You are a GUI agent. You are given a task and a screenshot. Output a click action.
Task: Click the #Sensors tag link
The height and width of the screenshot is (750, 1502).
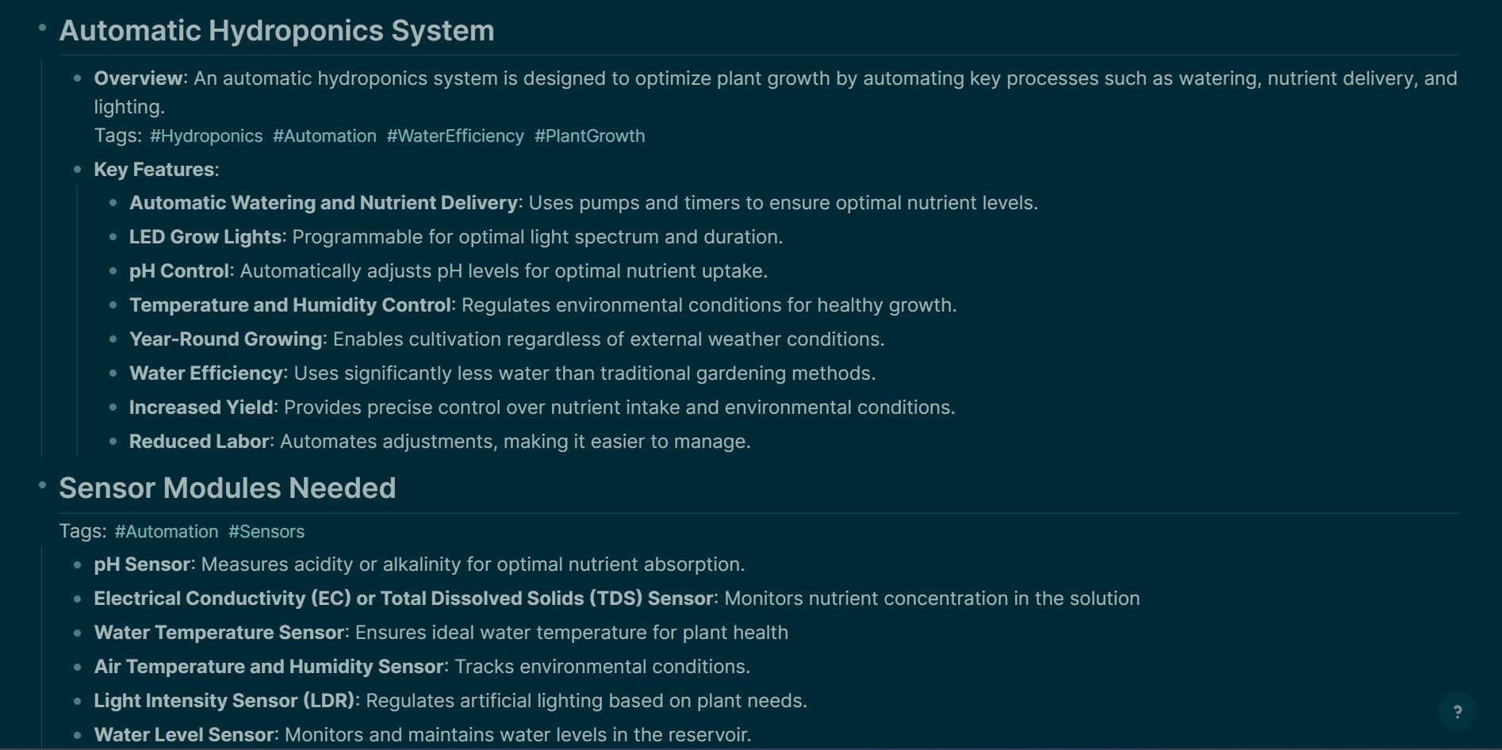pyautogui.click(x=266, y=532)
